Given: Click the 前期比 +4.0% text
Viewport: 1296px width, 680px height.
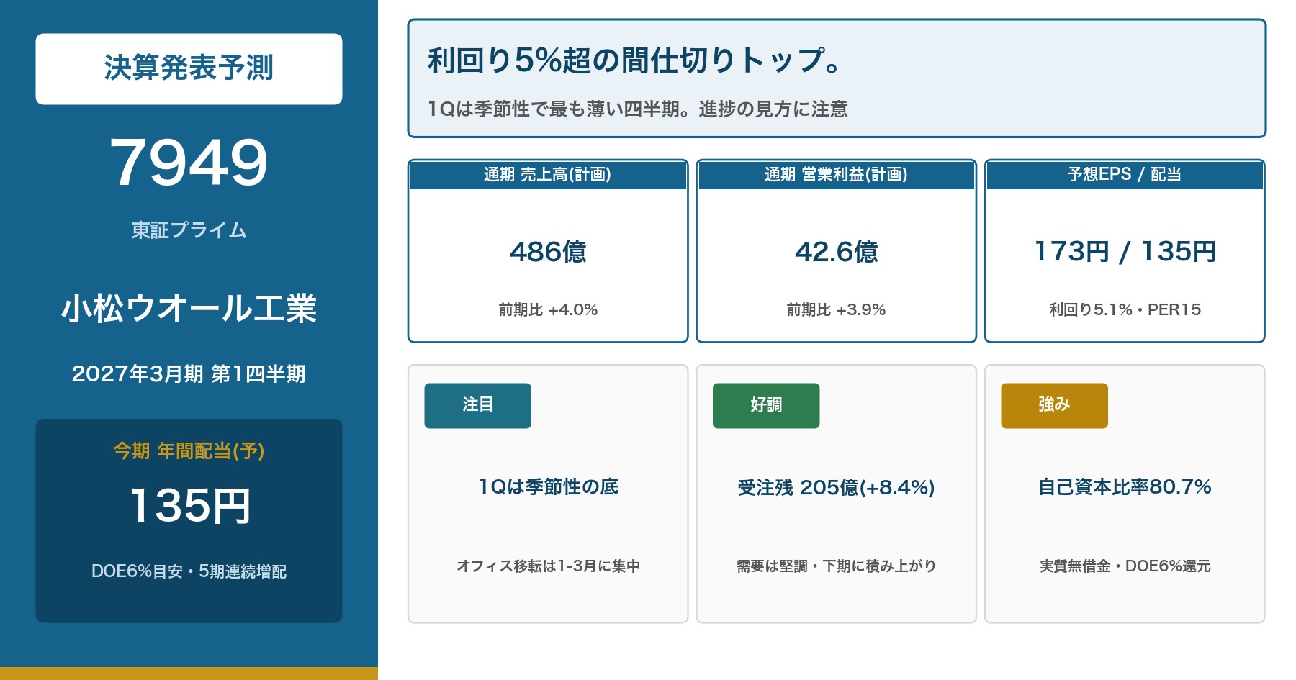Looking at the screenshot, I should point(548,309).
